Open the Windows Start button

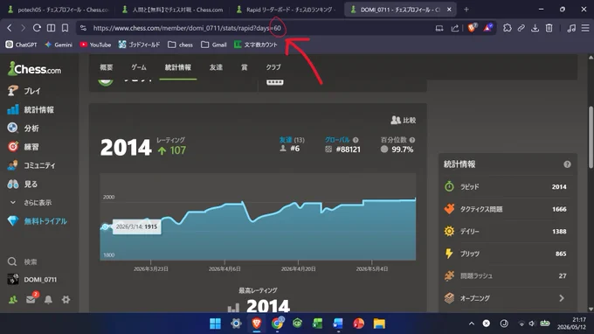click(x=215, y=324)
